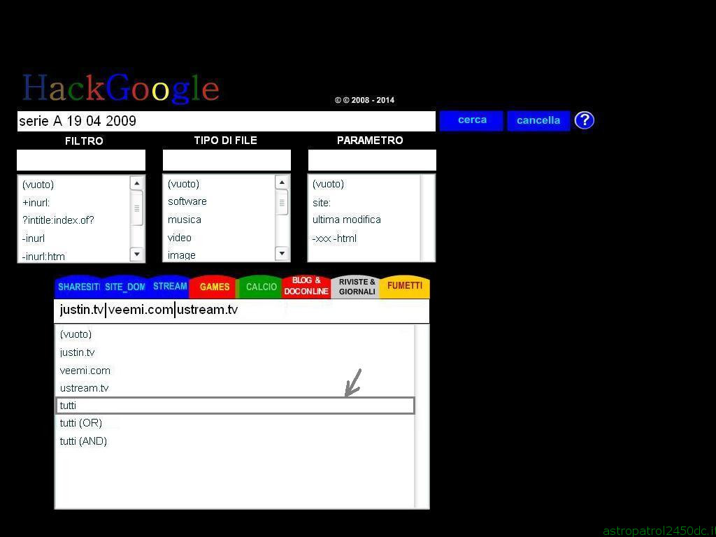
Task: Select tutti (OR) list entry
Action: coord(81,423)
